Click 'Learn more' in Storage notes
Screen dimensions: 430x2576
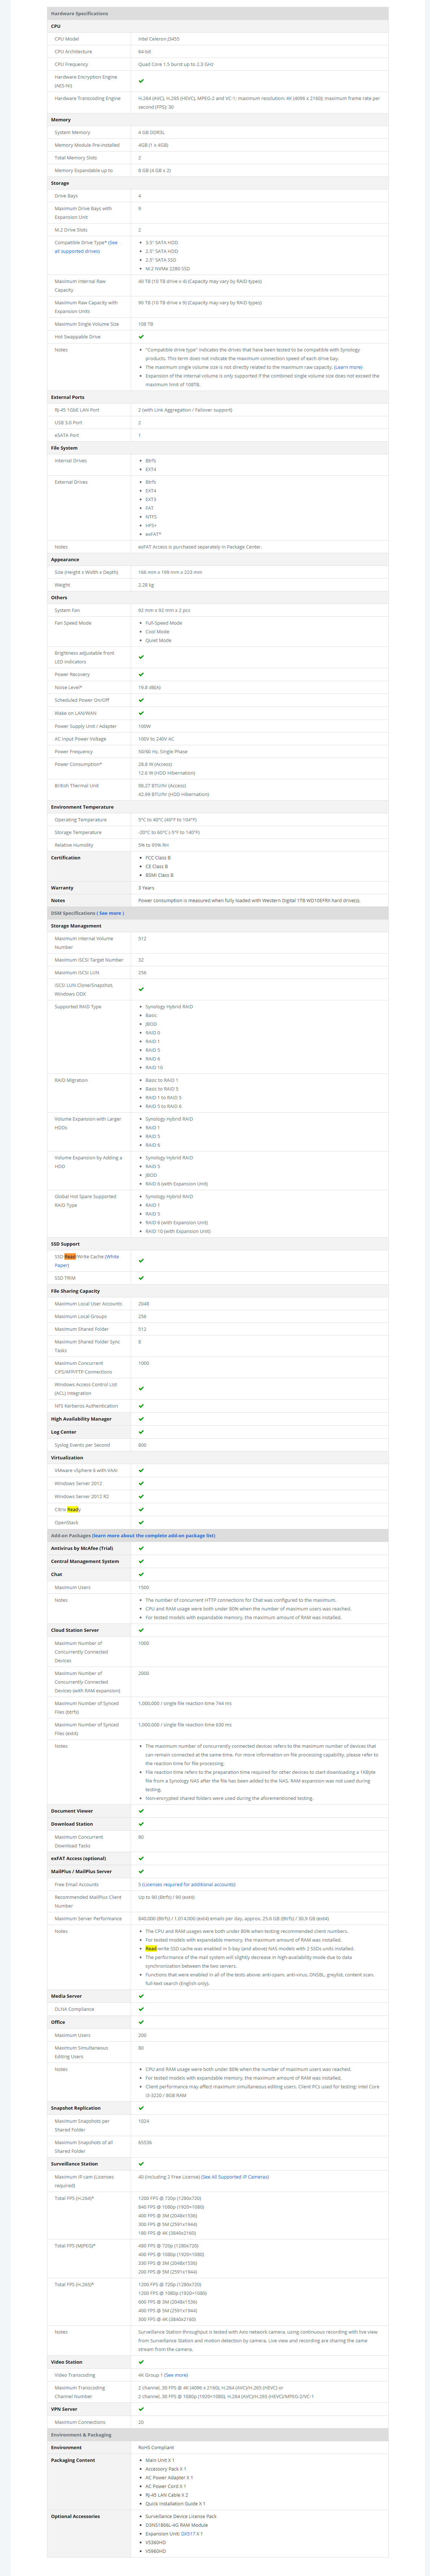click(348, 367)
